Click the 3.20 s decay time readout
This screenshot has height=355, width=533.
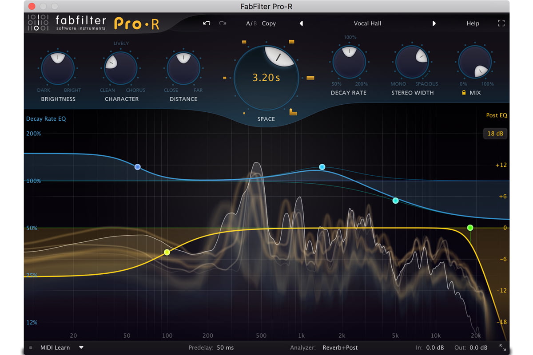(266, 78)
